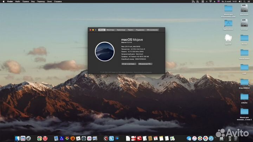Open the Вид menu
The image size is (253, 142).
33,1
